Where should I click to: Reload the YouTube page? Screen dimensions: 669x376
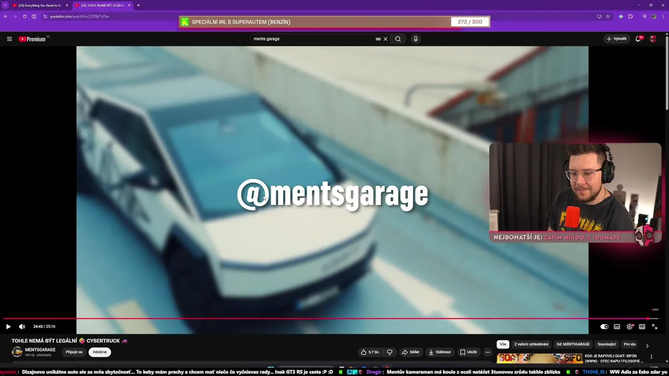pos(25,16)
